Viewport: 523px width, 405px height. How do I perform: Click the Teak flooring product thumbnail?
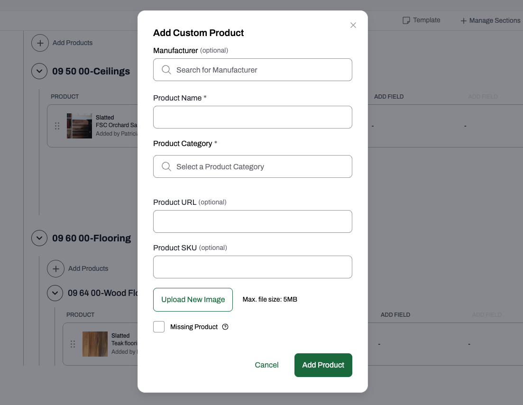coord(95,344)
